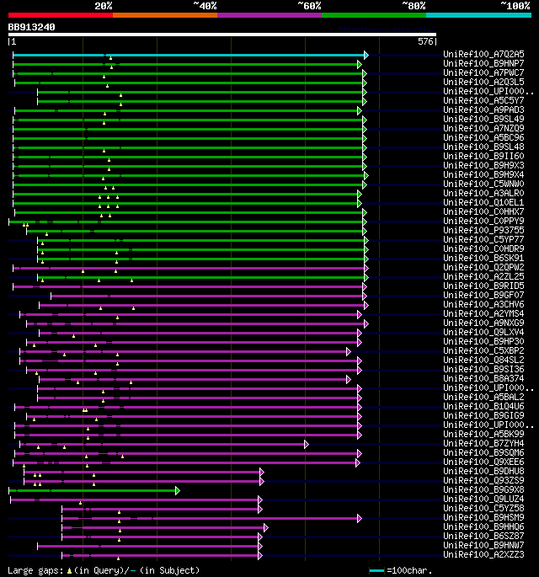Select subject label UniRef100_B9SL49
This screenshot has height=577, width=539.
click(x=483, y=119)
